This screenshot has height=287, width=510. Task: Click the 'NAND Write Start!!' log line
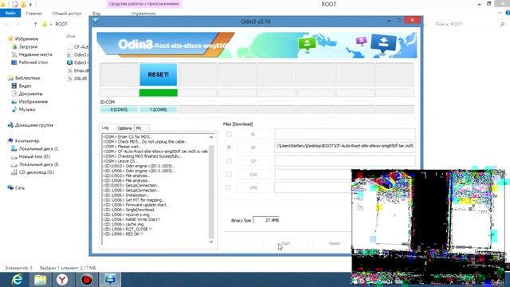(x=131, y=219)
